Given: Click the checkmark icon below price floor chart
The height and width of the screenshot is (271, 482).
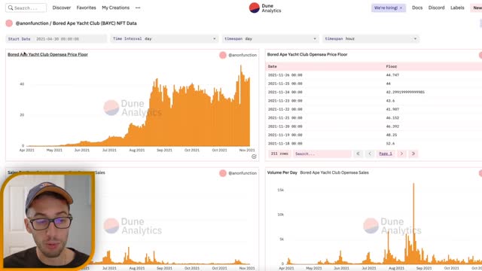Looking at the screenshot, I should pyautogui.click(x=254, y=157).
